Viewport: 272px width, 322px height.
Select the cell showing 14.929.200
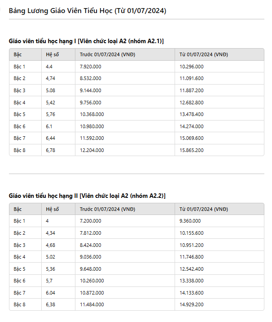pos(219,304)
